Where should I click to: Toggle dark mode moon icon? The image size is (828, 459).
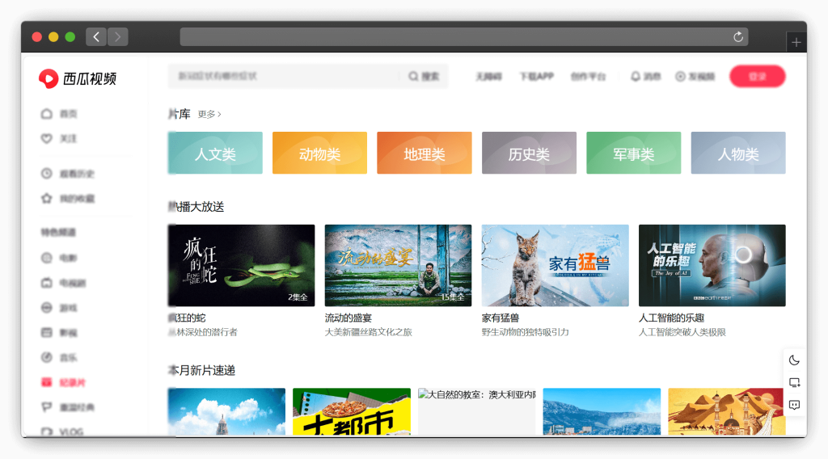pyautogui.click(x=794, y=360)
